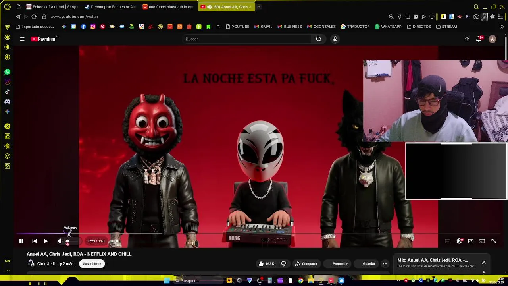Open the WHATSAPP bookmark
Viewport: 508px width, 286px height.
pyautogui.click(x=388, y=27)
